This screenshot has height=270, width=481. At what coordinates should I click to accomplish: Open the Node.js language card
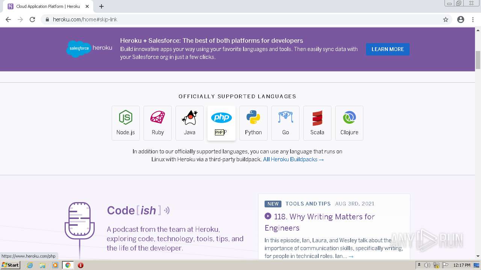pyautogui.click(x=126, y=123)
